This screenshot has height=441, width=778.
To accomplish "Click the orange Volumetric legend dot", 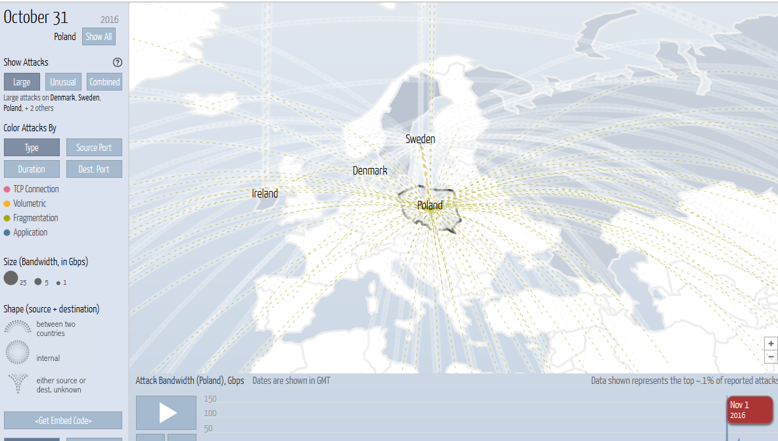I will [x=7, y=203].
